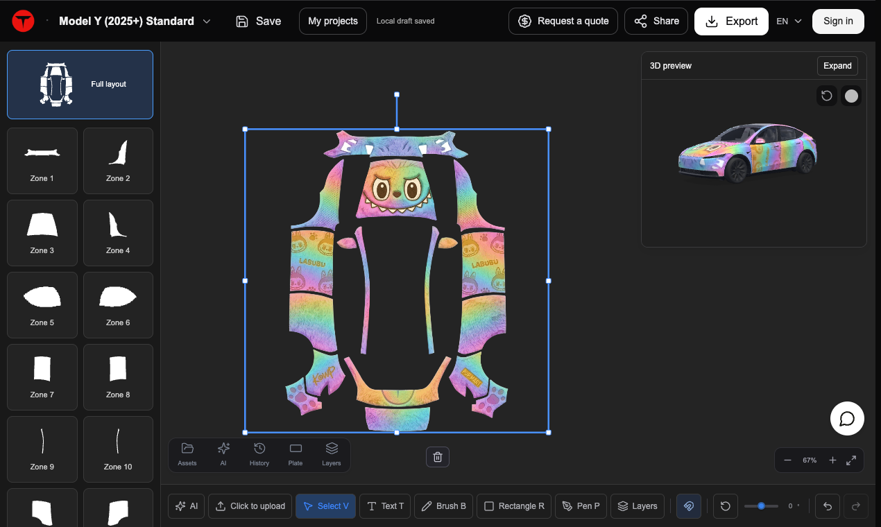Zoom in with the plus button
The height and width of the screenshot is (527, 881).
832,460
